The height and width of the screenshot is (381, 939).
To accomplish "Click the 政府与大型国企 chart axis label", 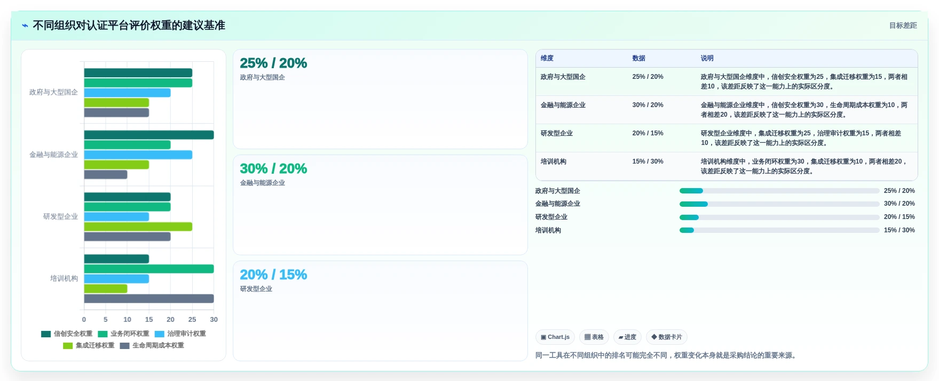I will (53, 92).
